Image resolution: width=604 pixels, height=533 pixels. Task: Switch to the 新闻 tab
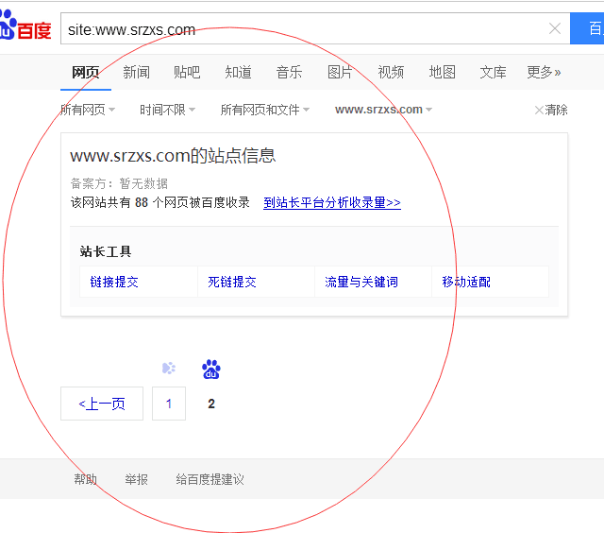coord(136,72)
